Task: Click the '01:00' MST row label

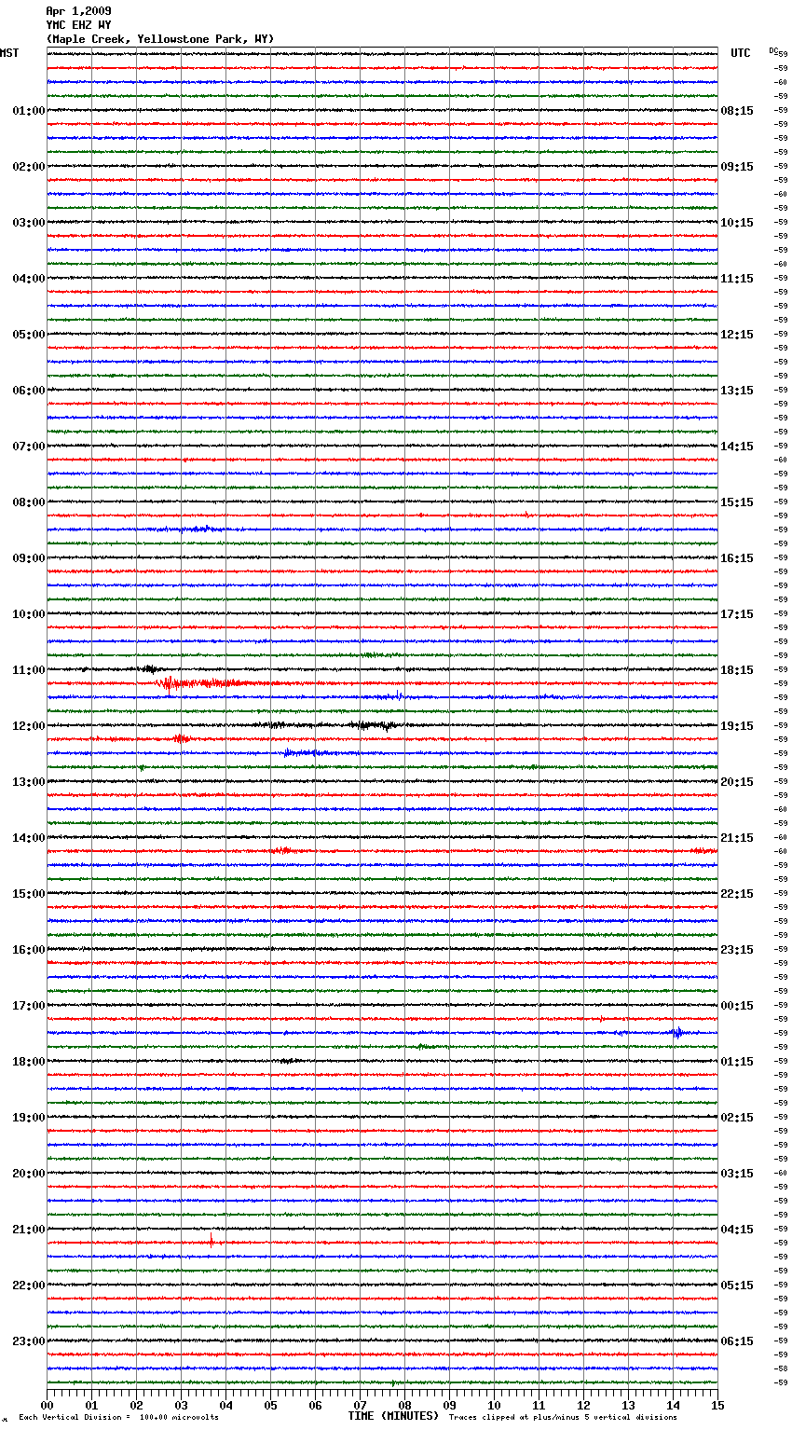Action: coord(29,111)
